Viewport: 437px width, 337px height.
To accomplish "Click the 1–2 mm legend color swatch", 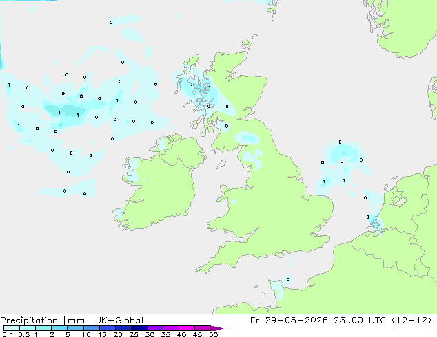I will [x=43, y=328].
